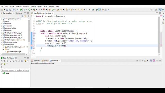Expand the crud_operation_demo2 project
The width and height of the screenshot is (165, 93).
(x=2, y=19)
